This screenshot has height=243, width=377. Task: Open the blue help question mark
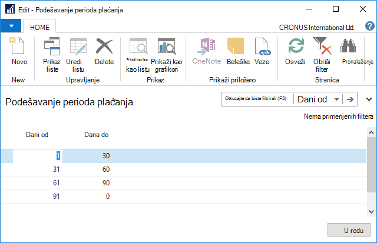tap(369, 26)
